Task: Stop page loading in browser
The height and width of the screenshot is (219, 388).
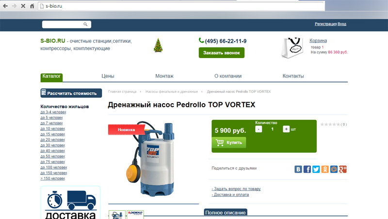Action: pos(22,6)
